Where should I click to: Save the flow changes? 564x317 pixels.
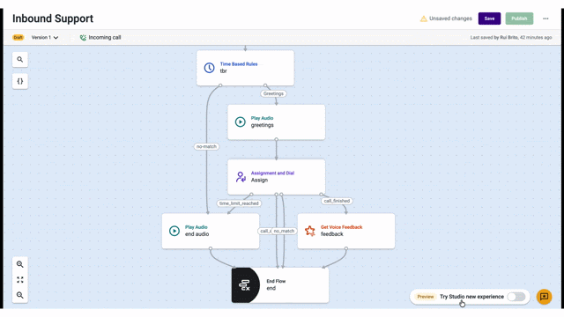click(489, 18)
